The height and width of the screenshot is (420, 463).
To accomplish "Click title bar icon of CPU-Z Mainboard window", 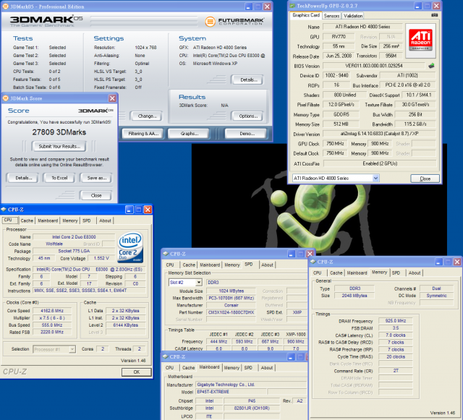I will point(166,357).
